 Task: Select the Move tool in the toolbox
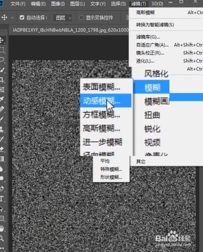[x=2, y=40]
